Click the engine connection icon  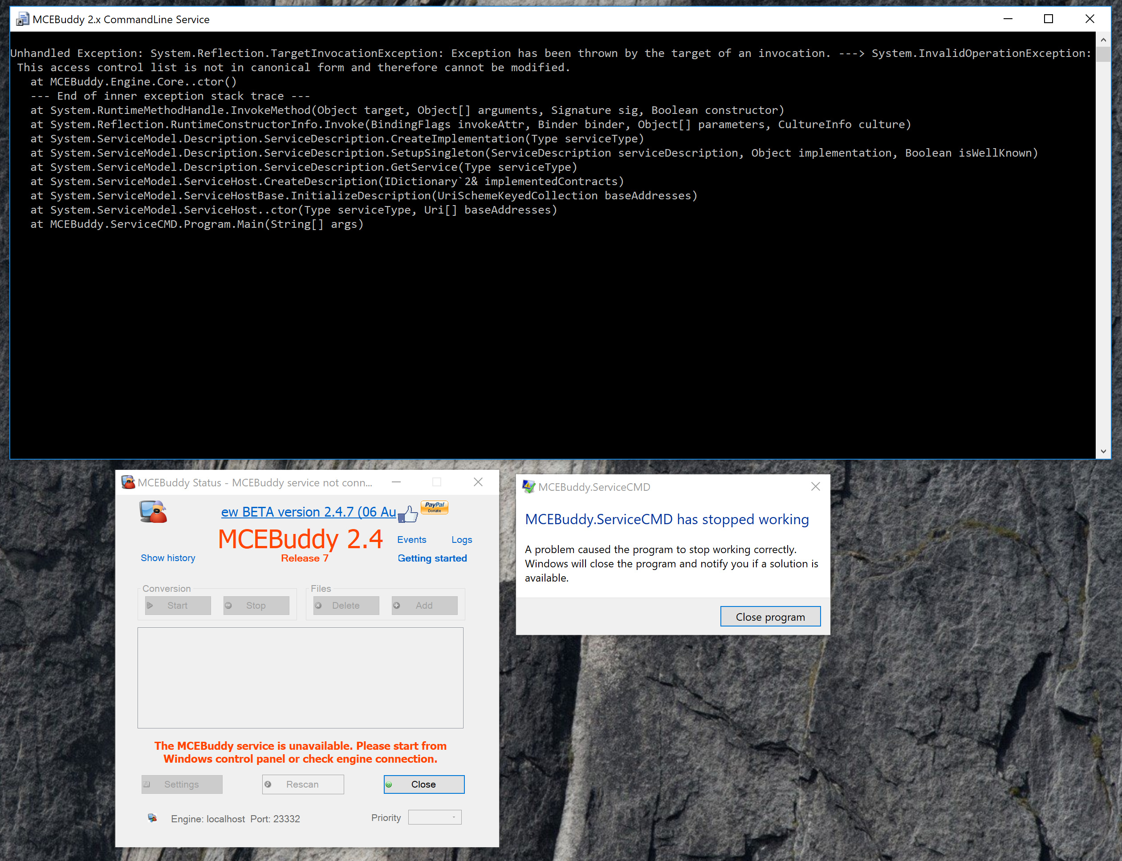(152, 818)
